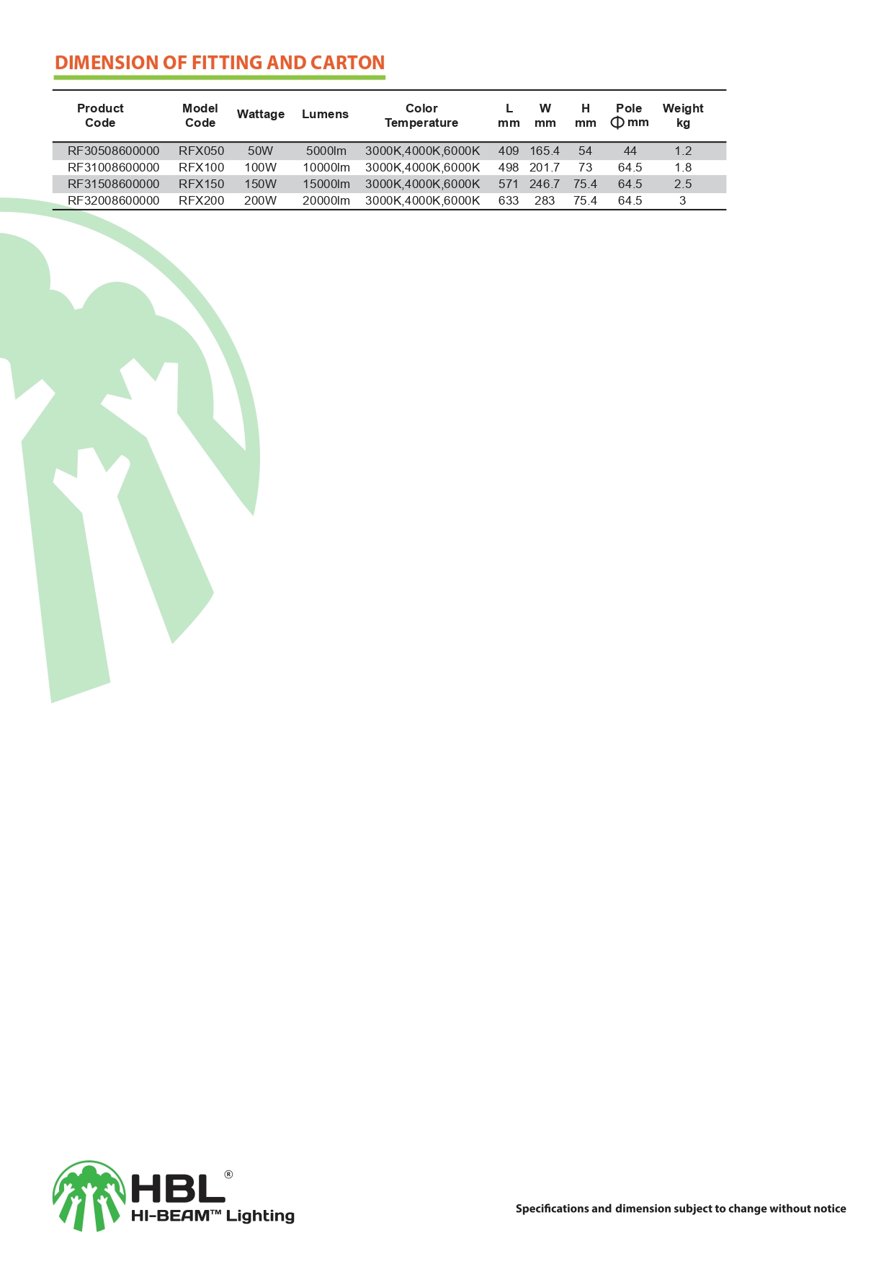Viewport: 894px width, 1264px height.
Task: Click weight value 3
Action: pos(683,200)
